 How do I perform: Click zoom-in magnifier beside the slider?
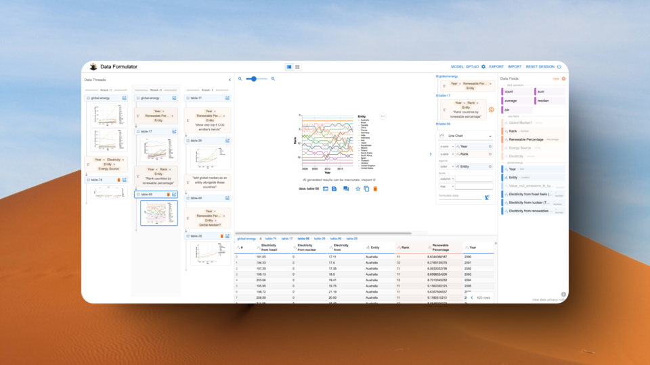click(273, 79)
